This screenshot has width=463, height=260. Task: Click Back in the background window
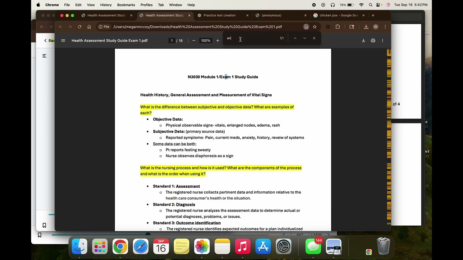tap(50, 40)
